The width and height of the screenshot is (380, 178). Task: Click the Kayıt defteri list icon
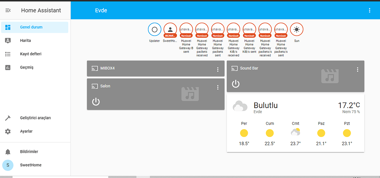tap(8, 54)
